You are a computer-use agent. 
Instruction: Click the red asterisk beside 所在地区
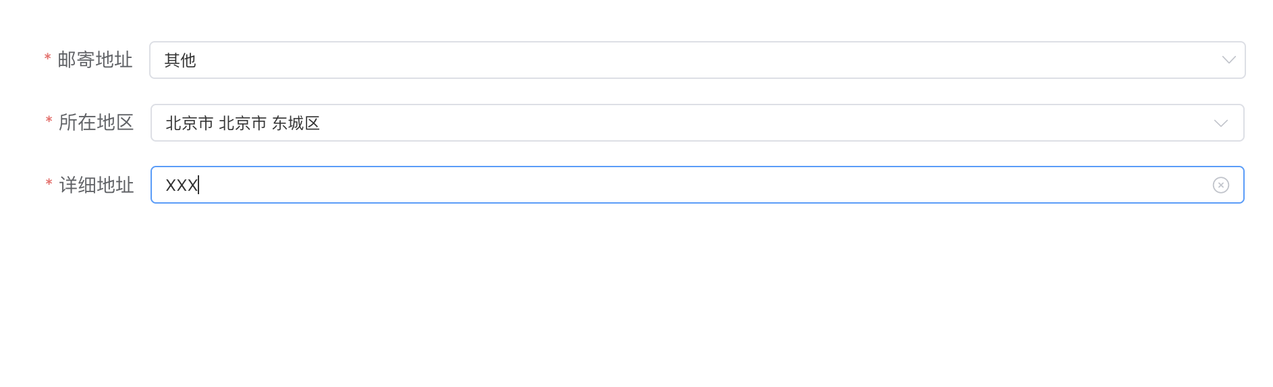click(x=49, y=121)
